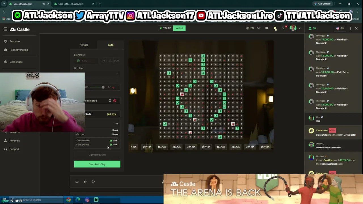Add game to favorites with heart icon
363x204 pixels.
tap(93, 182)
